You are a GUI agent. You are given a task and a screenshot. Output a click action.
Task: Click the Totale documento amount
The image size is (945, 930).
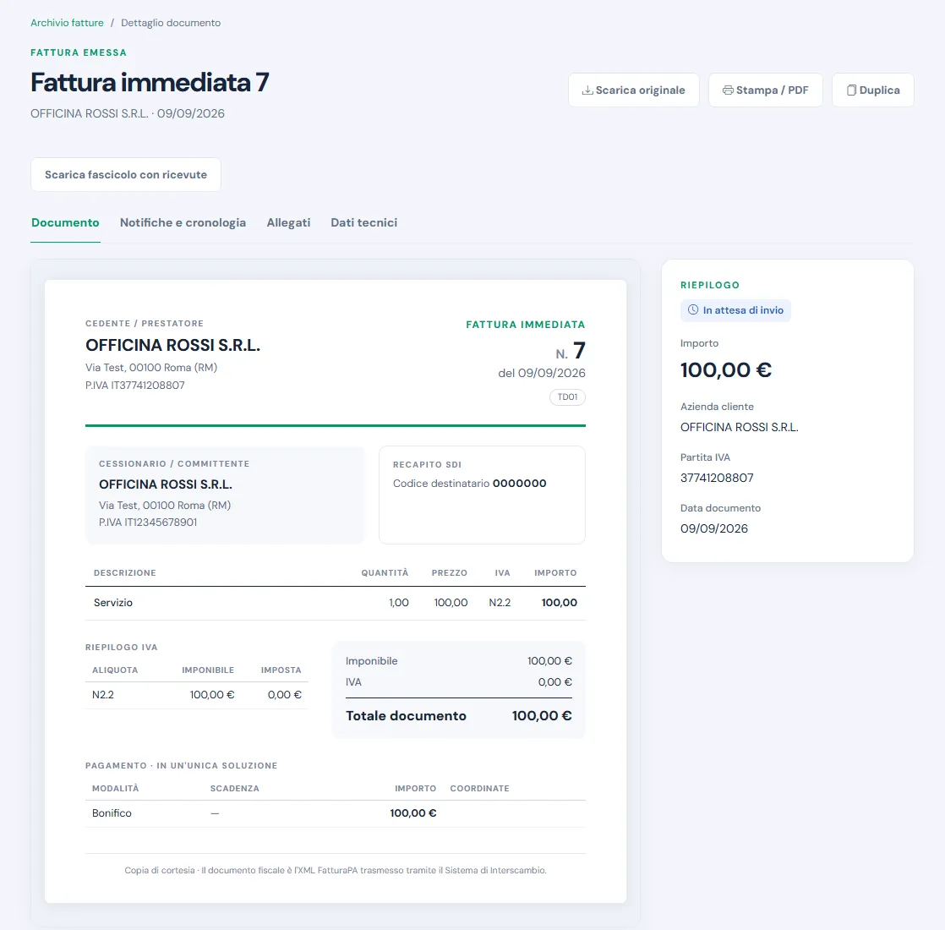(x=542, y=716)
